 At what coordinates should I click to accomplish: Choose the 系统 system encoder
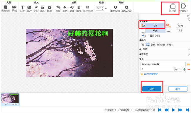(153, 45)
